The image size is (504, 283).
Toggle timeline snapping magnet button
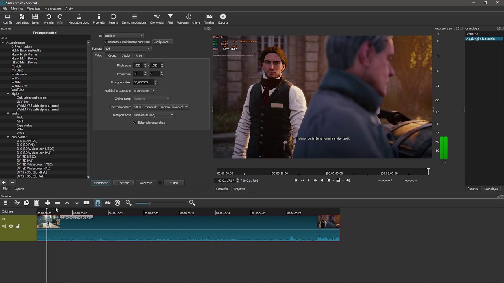98,203
